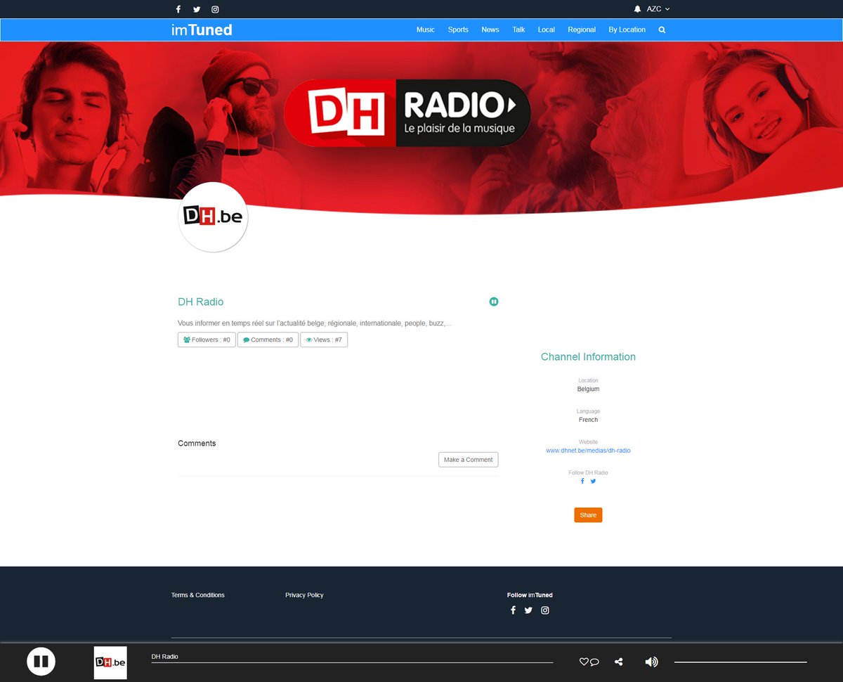843x682 pixels.
Task: Go to imTuned home logo
Action: click(202, 30)
